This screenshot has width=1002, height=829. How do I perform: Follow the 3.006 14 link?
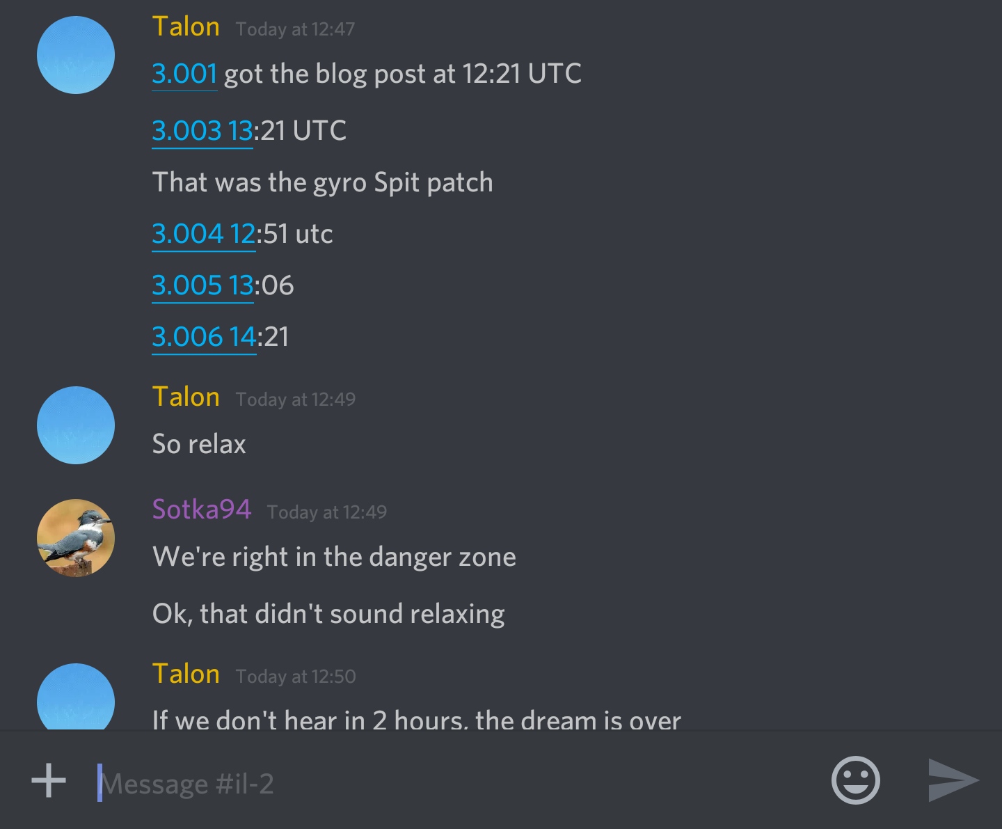pos(204,337)
